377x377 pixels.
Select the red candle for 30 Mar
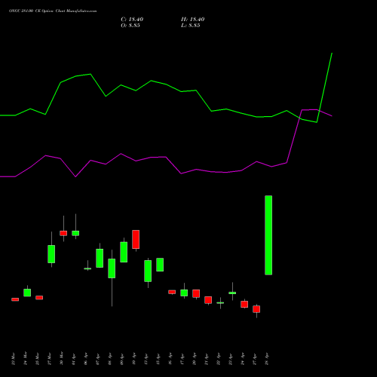point(63,233)
